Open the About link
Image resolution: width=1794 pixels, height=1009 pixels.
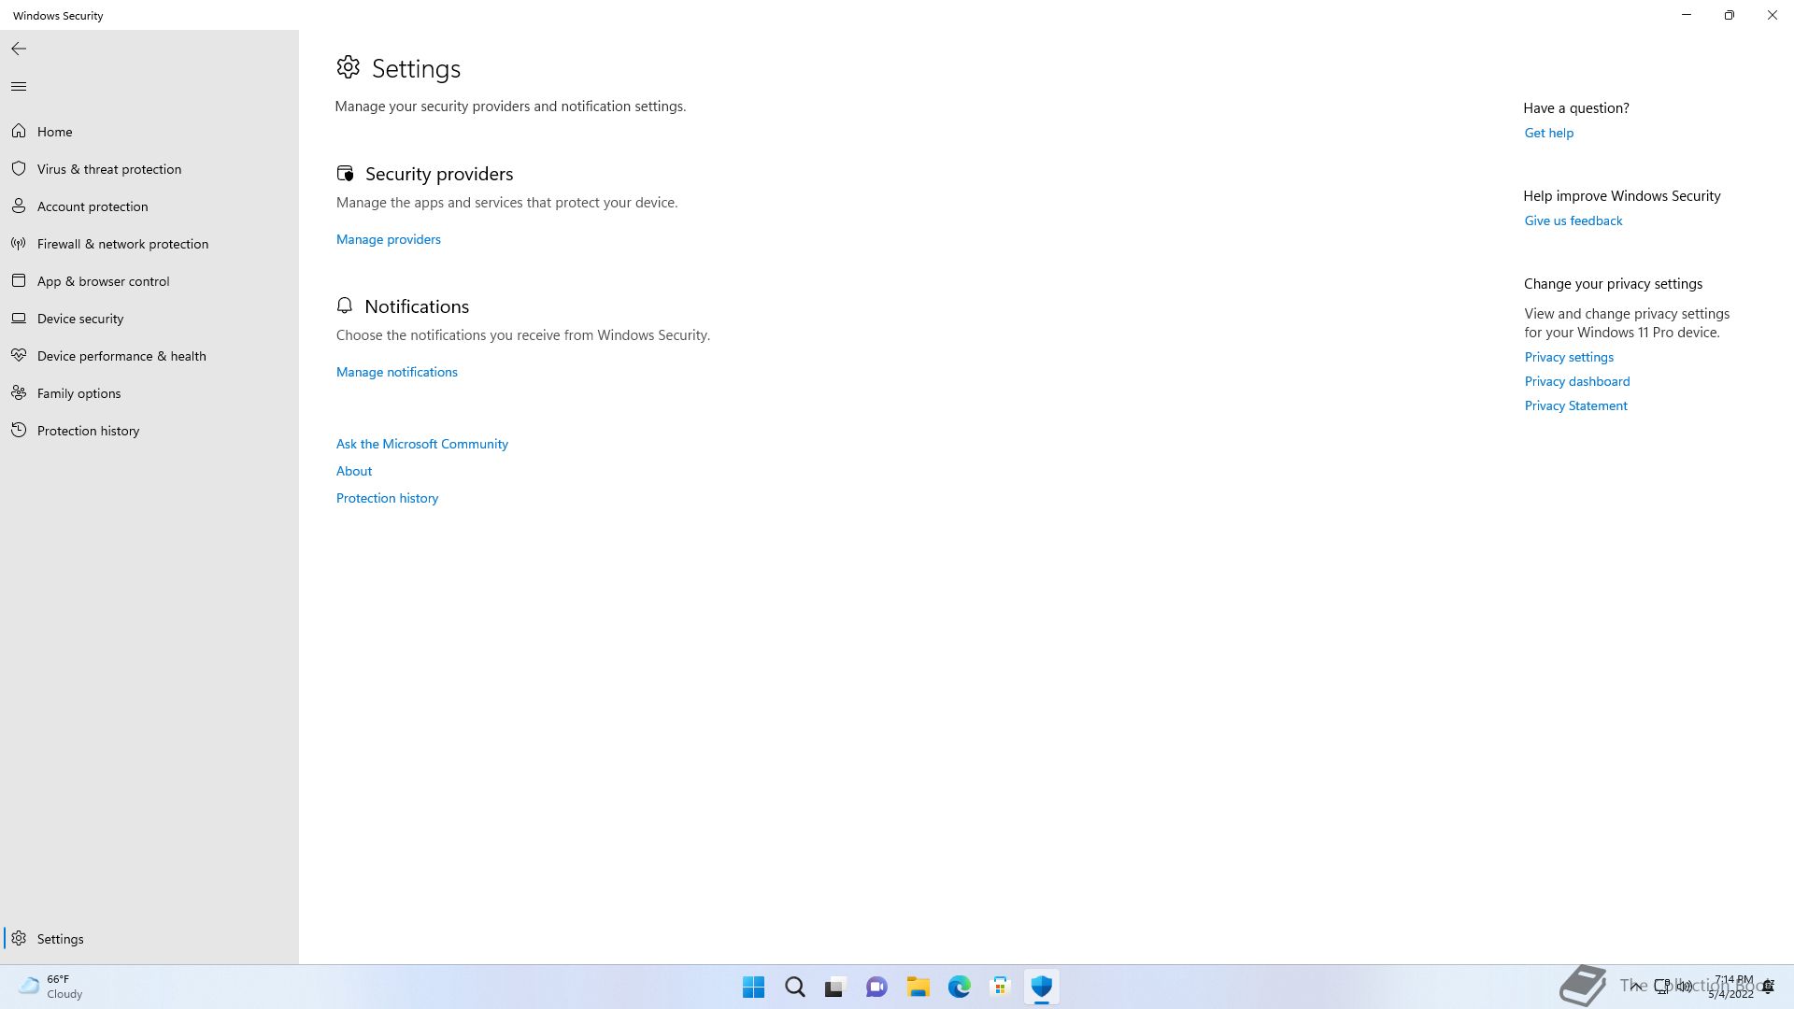tap(353, 472)
